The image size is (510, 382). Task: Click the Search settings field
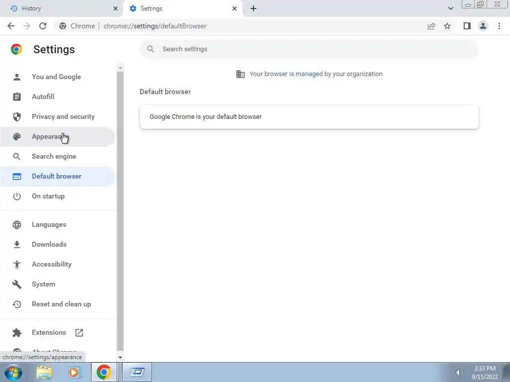pos(309,49)
